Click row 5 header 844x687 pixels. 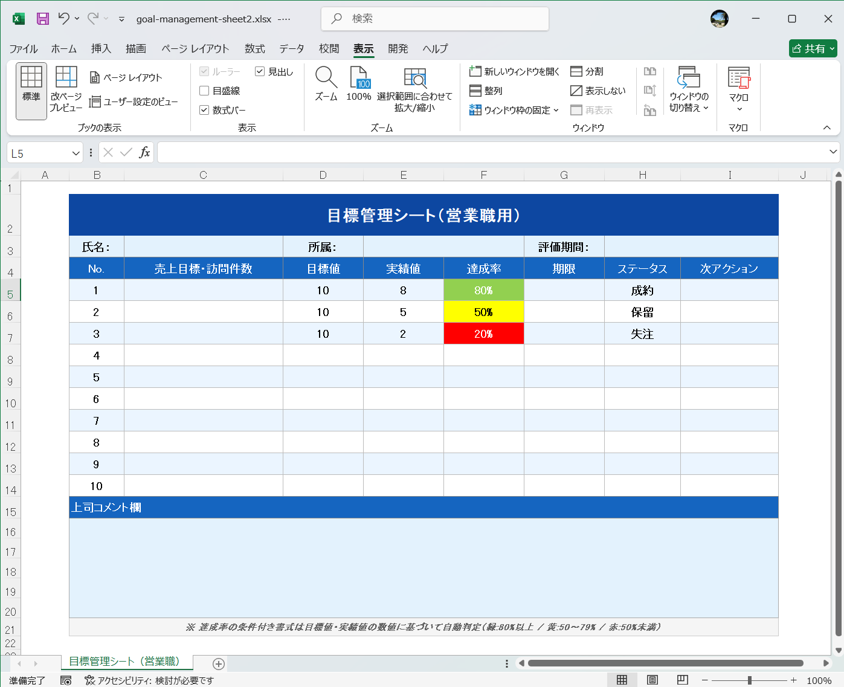point(10,290)
